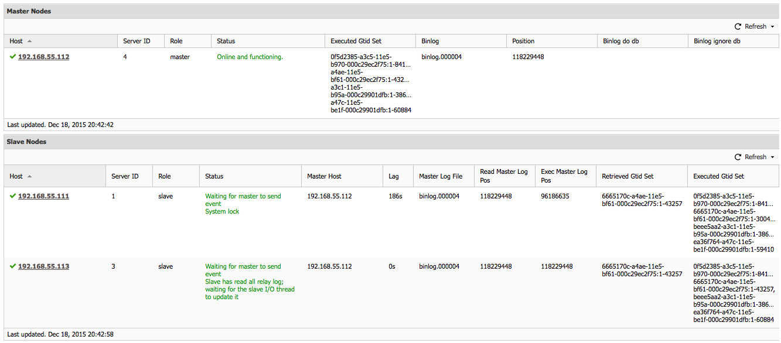The image size is (781, 343).
Task: Sort slaves by Lag column header
Action: tap(393, 176)
